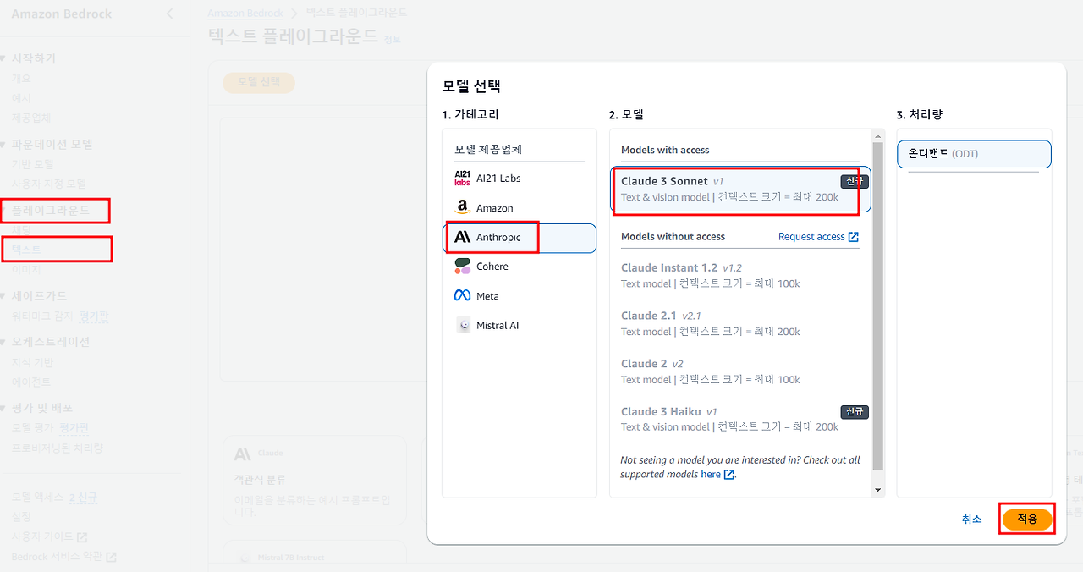1083x572 pixels.
Task: Open 모델 평가 in the sidebar
Action: pyautogui.click(x=32, y=428)
